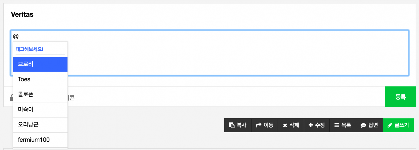Viewport: 419px width, 150px height.
Task: Click the green pencil write button (글쓰기)
Action: click(x=398, y=125)
